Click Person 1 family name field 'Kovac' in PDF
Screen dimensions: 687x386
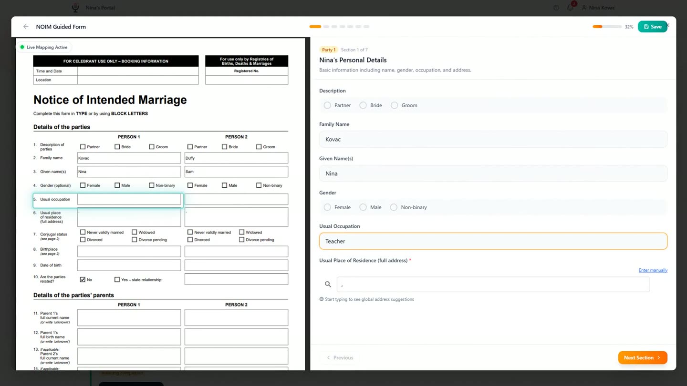[129, 158]
